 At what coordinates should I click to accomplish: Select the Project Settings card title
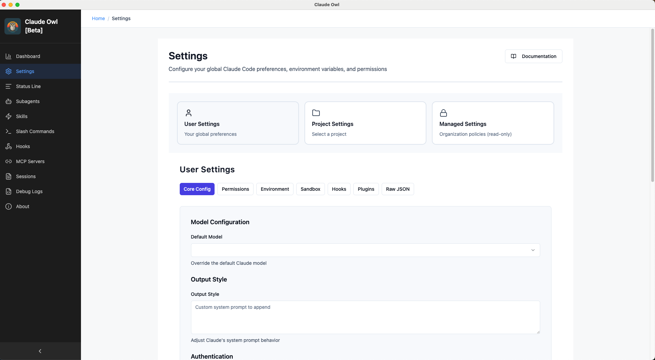point(332,124)
